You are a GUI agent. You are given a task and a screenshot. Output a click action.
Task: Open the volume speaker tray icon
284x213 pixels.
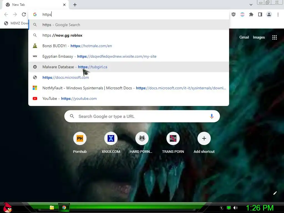click(x=235, y=208)
